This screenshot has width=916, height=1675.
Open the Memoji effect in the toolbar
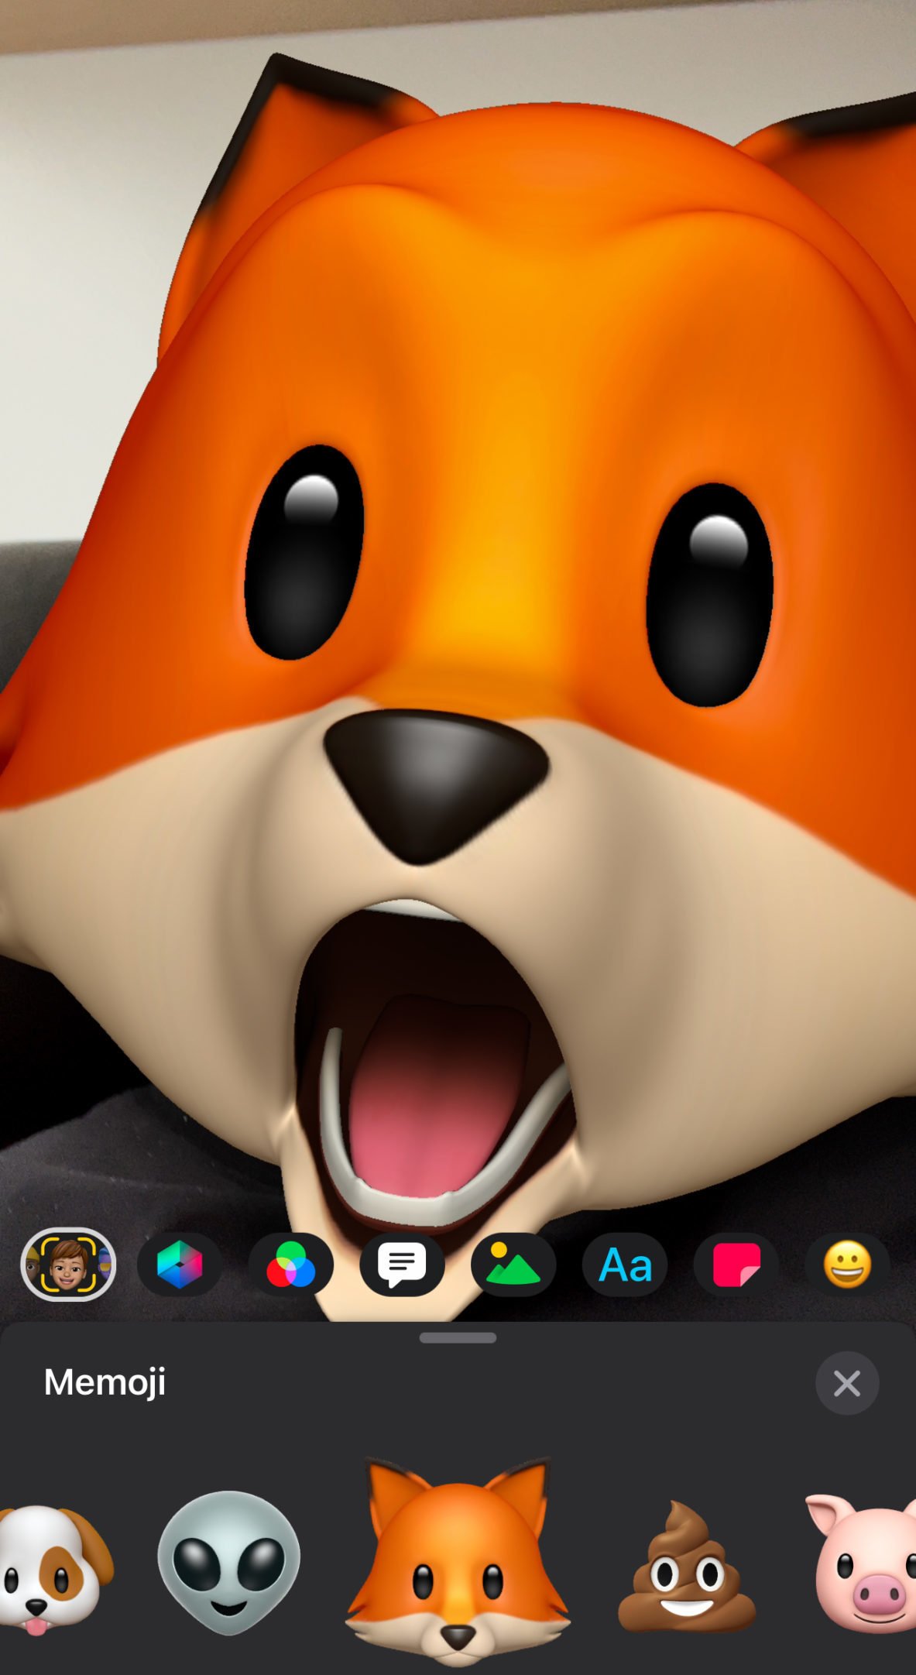(x=68, y=1265)
